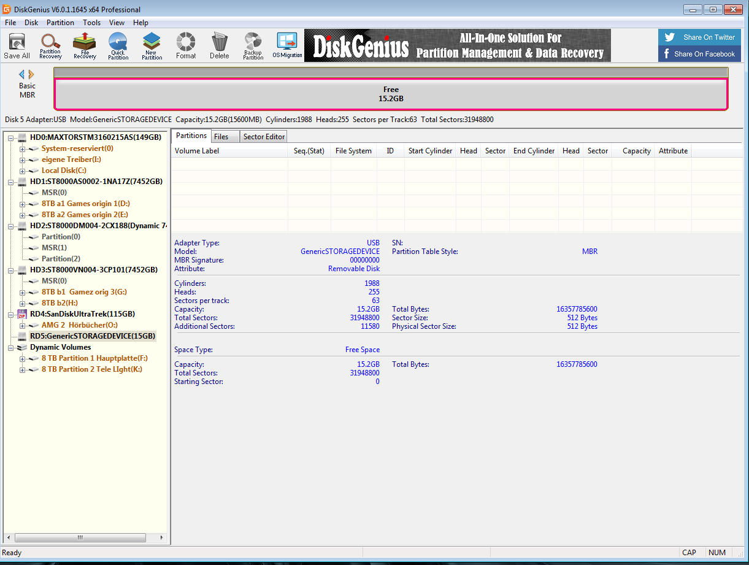Collapse RD4:SanDiskUltraTrek disk node
Screen dimensions: 749x565
[11, 314]
